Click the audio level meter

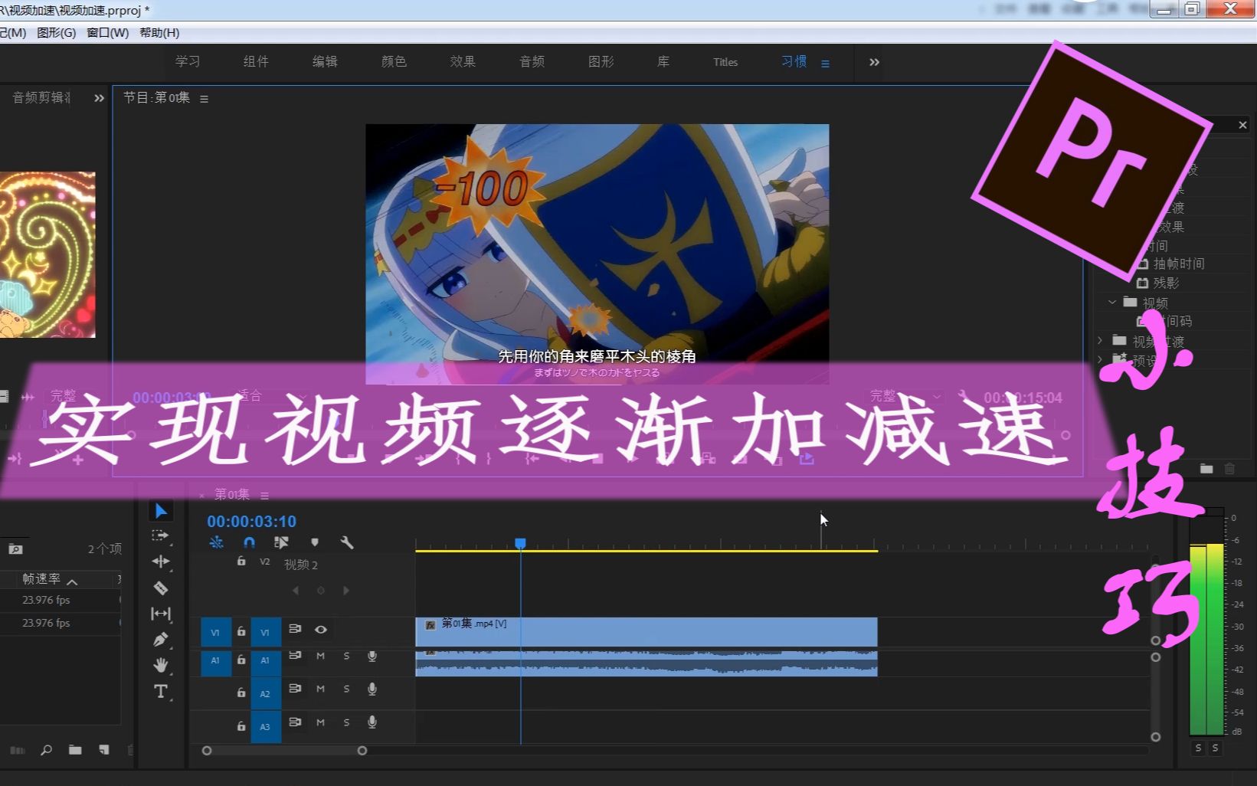1206,624
